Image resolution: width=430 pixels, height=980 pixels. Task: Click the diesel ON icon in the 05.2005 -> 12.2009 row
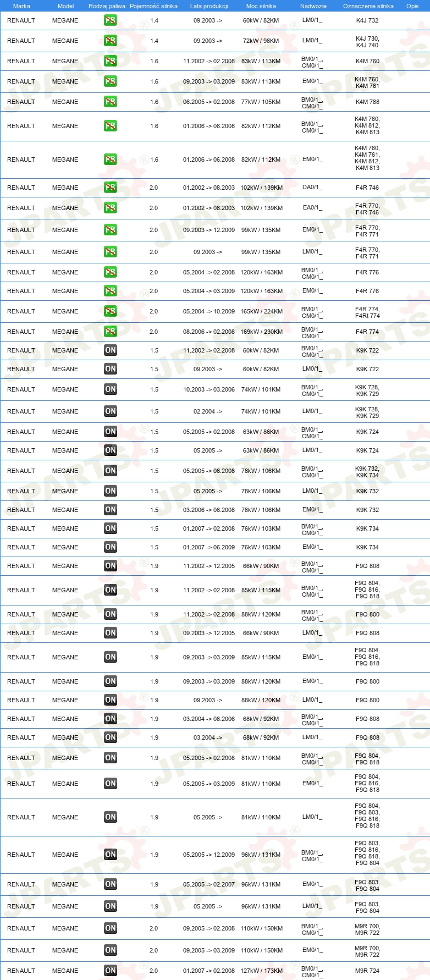pos(111,855)
